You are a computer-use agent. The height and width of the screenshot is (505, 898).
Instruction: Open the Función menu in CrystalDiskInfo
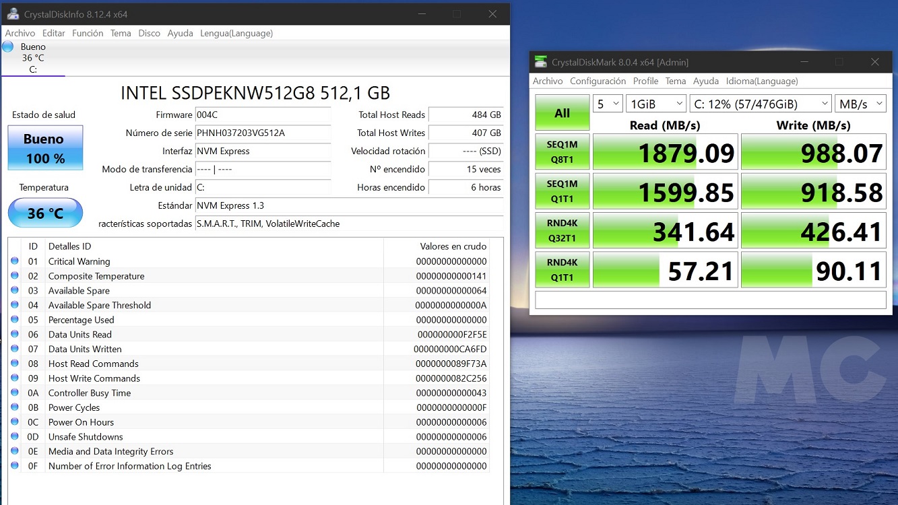[x=88, y=33]
